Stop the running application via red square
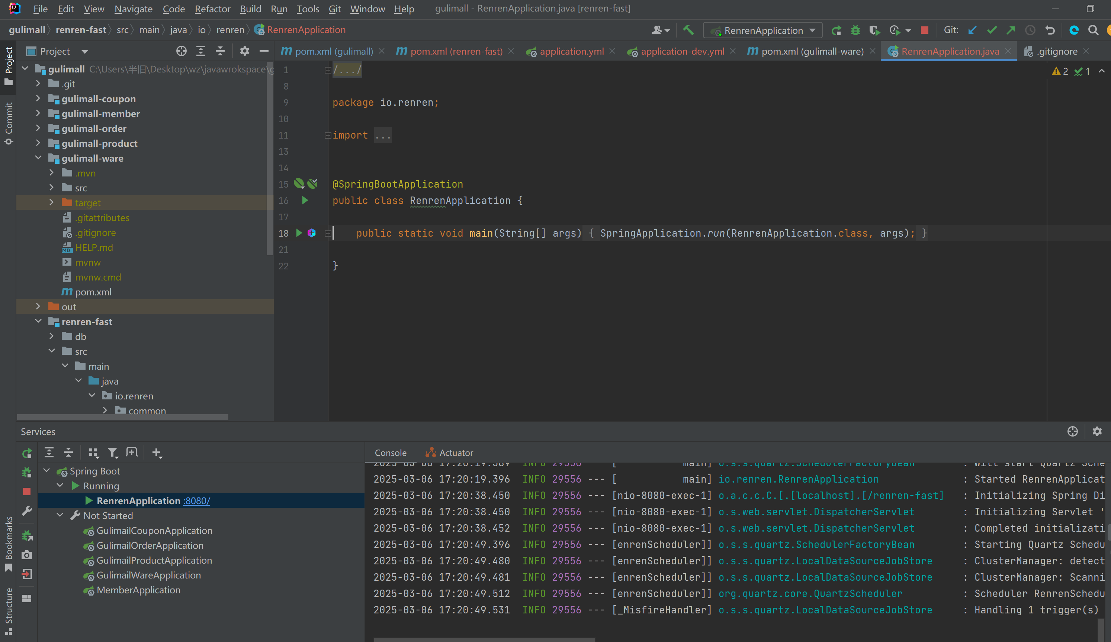This screenshot has height=642, width=1111. (x=925, y=30)
